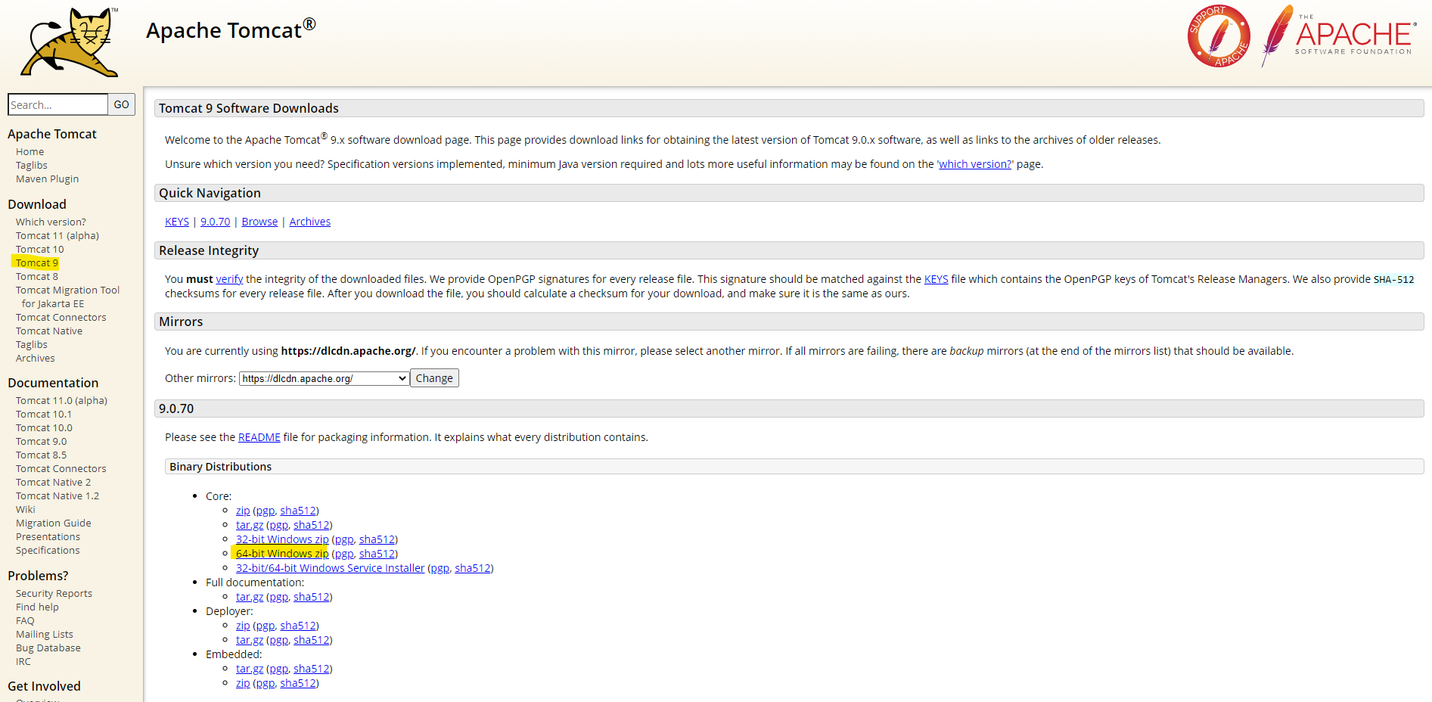Image resolution: width=1432 pixels, height=702 pixels.
Task: Go to Tomcat 10 download page
Action: 40,250
